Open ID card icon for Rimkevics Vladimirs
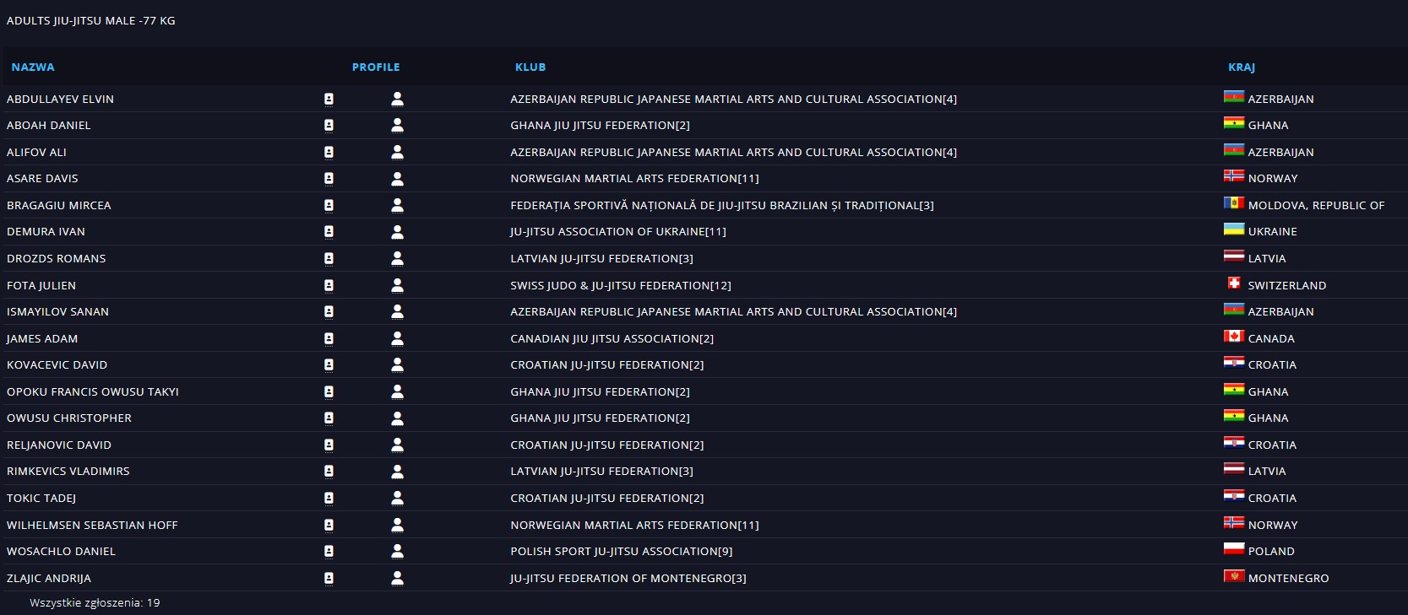 [329, 471]
